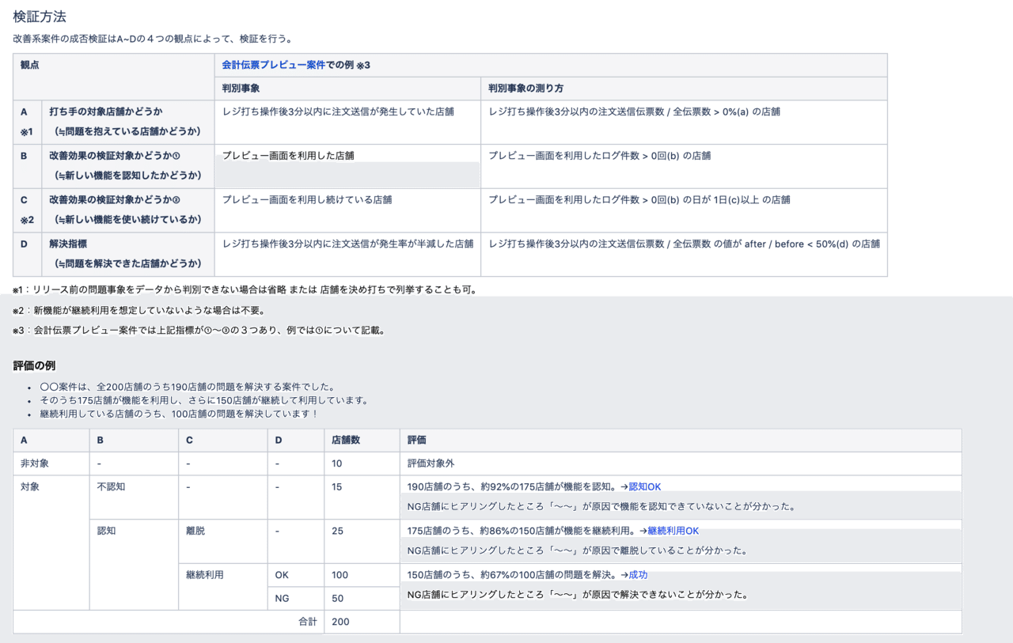Click store count 15 cell
Image resolution: width=1013 pixels, height=643 pixels.
(x=362, y=497)
